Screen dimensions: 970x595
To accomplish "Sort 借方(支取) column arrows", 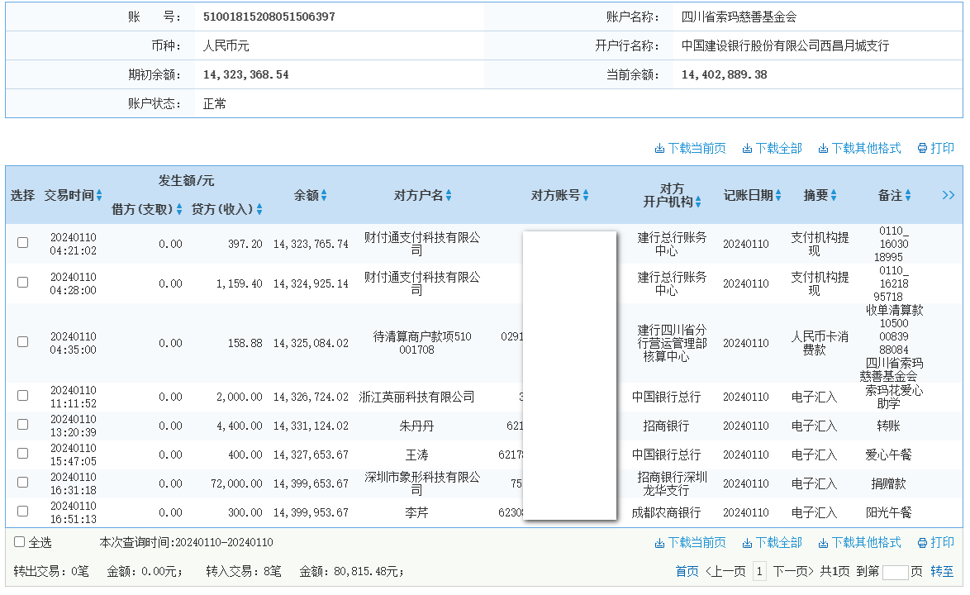I will coord(178,210).
